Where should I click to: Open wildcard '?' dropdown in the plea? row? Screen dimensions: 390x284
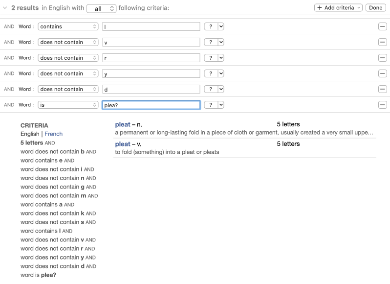pyautogui.click(x=214, y=105)
